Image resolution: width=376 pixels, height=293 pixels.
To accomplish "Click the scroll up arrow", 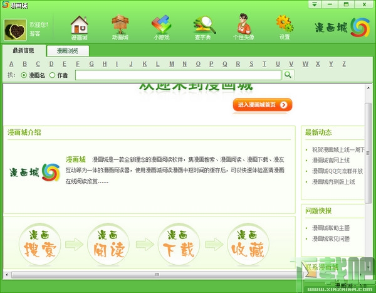I will (x=368, y=88).
